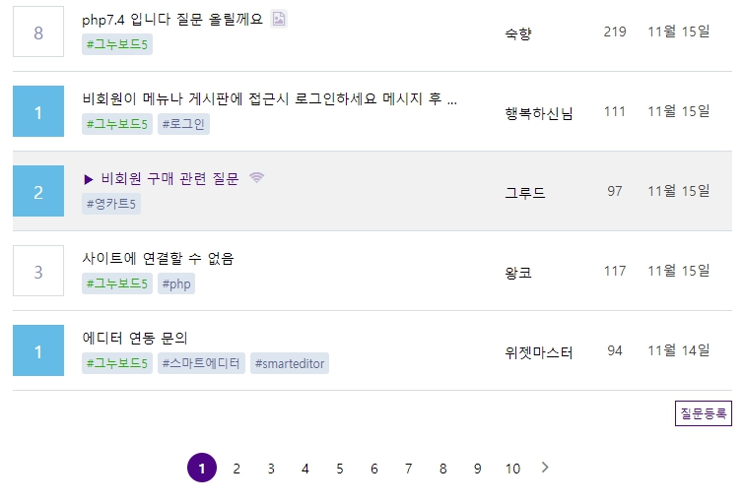Open the post 에디터 연동 문의
The width and height of the screenshot is (745, 502).
135,339
